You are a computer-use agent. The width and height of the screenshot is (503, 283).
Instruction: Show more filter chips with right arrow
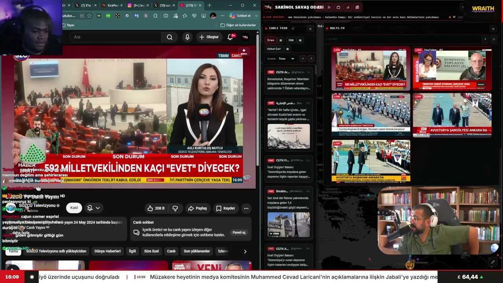coord(245,252)
